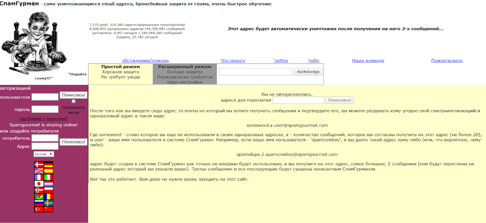Choose the Spanish flag language
The height and width of the screenshot is (223, 486).
click(49, 171)
